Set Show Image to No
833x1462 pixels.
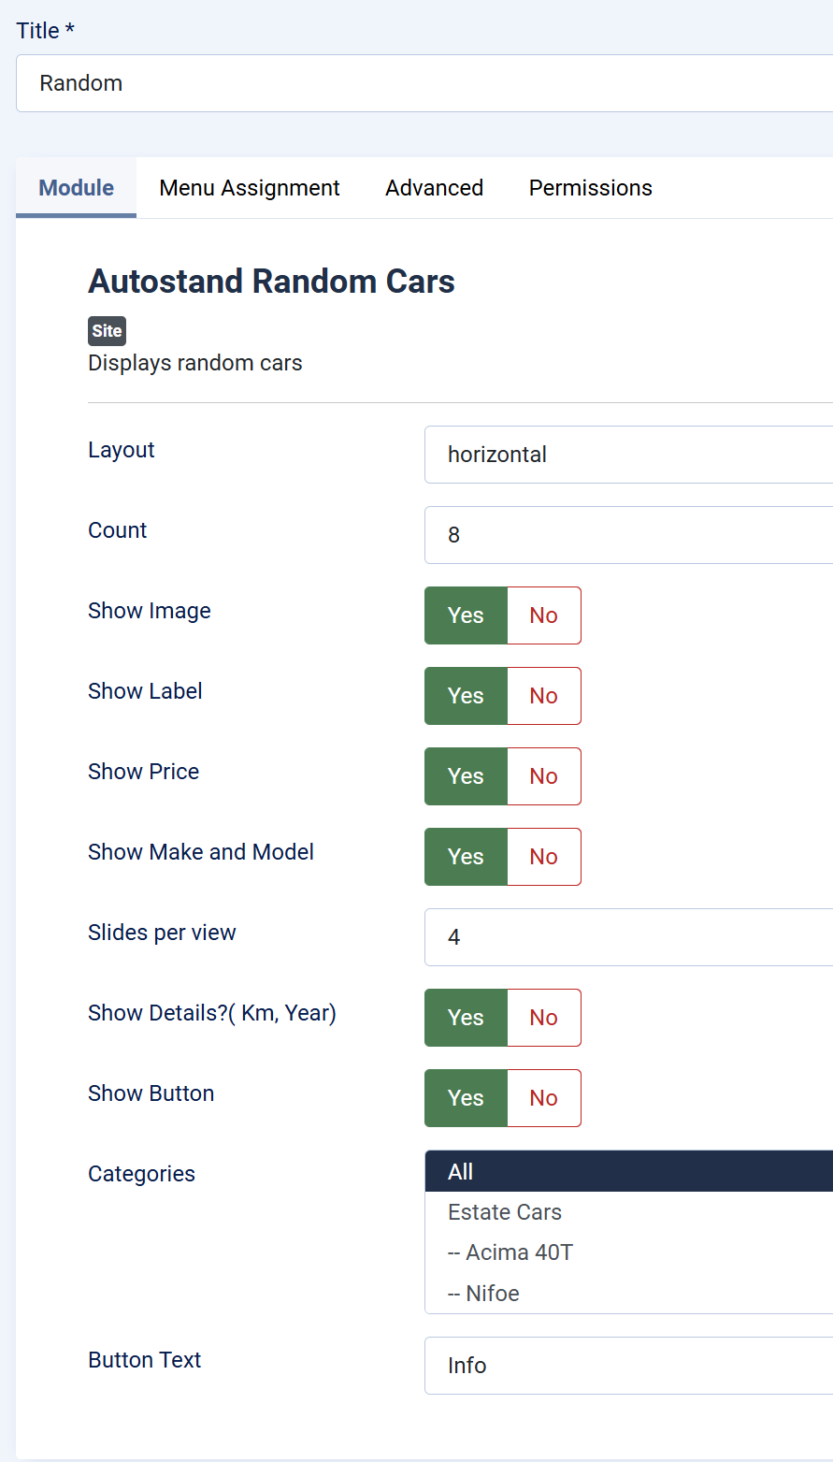[x=543, y=615]
